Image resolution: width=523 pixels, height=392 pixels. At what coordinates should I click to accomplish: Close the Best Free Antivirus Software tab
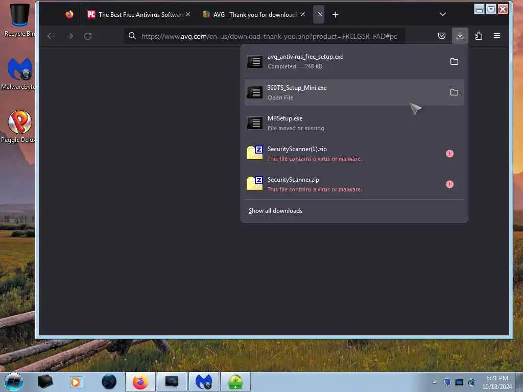click(188, 14)
